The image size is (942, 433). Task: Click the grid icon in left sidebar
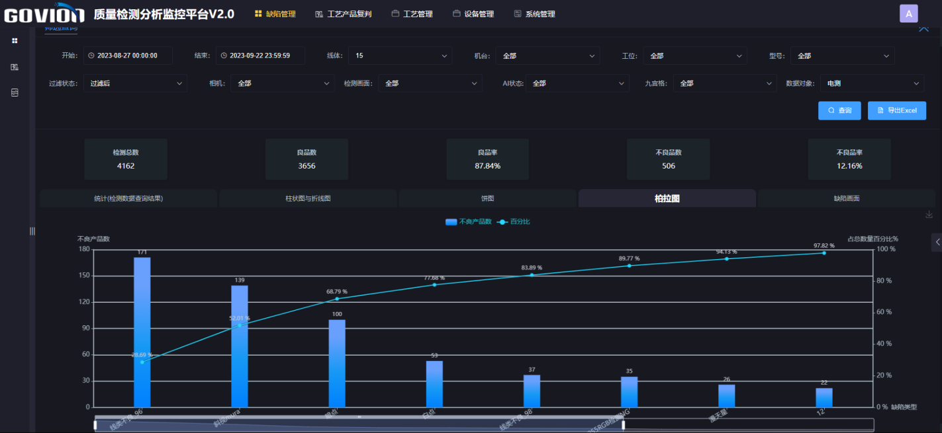(x=15, y=41)
